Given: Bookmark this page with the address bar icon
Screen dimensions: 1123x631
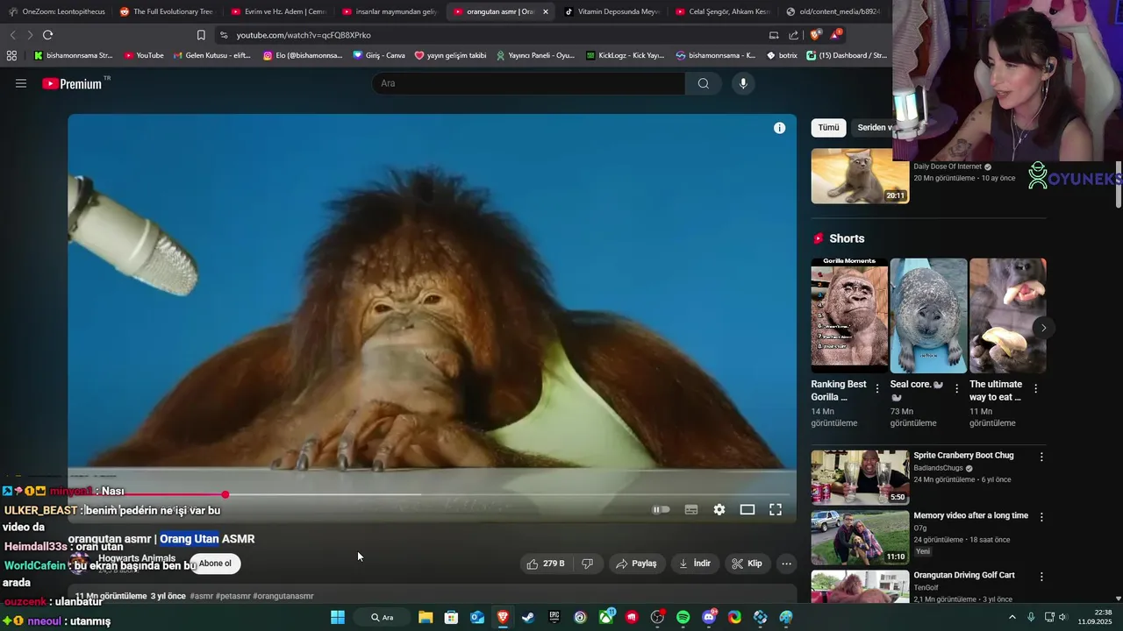Looking at the screenshot, I should coord(201,35).
